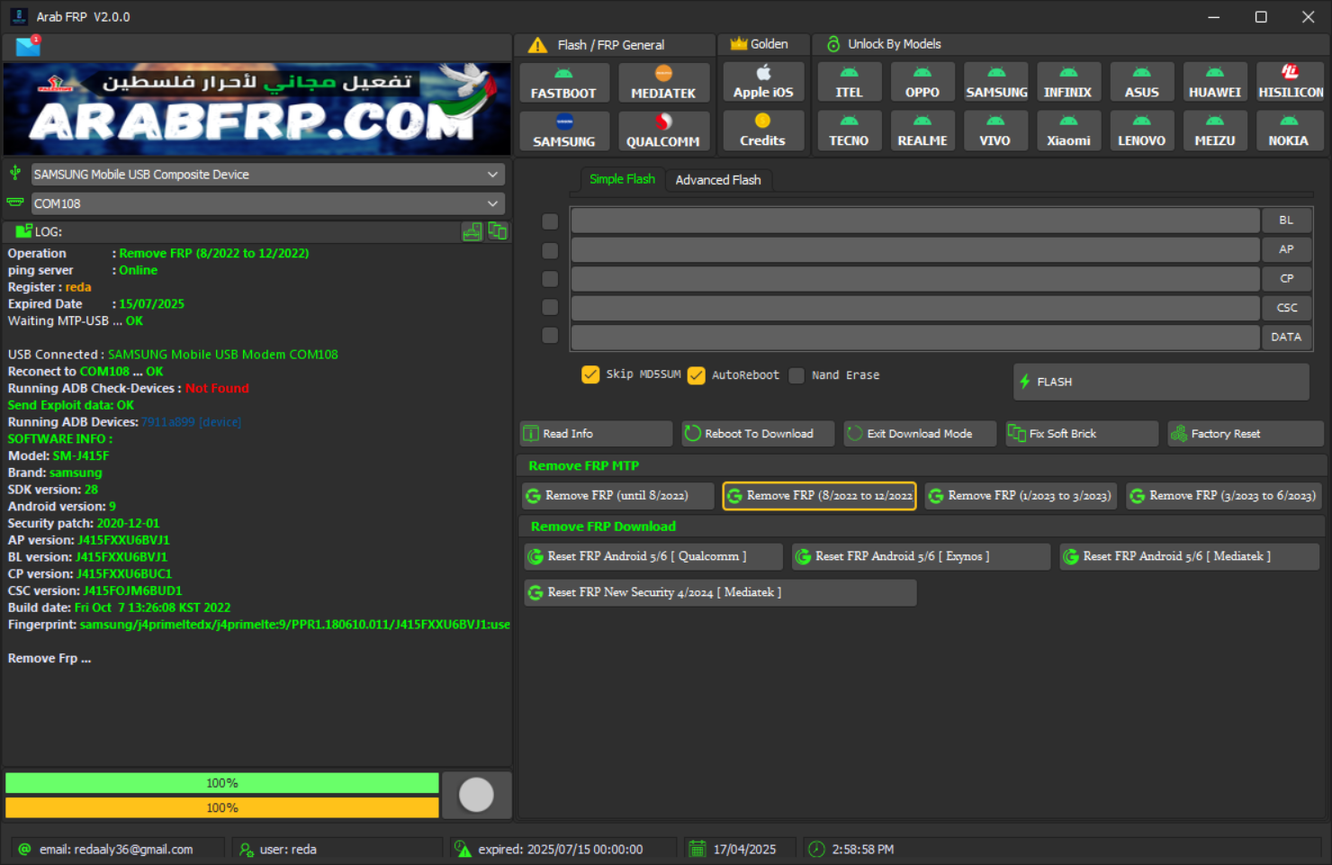This screenshot has height=865, width=1332.
Task: Reset FRP Android 5/6 Exynos
Action: [x=921, y=557]
